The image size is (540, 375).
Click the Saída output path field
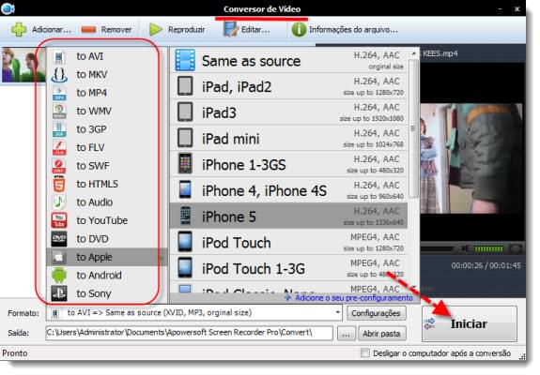(189, 333)
